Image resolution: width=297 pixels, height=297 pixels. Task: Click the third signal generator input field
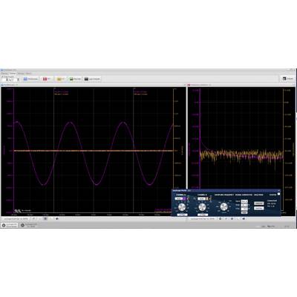point(244,209)
